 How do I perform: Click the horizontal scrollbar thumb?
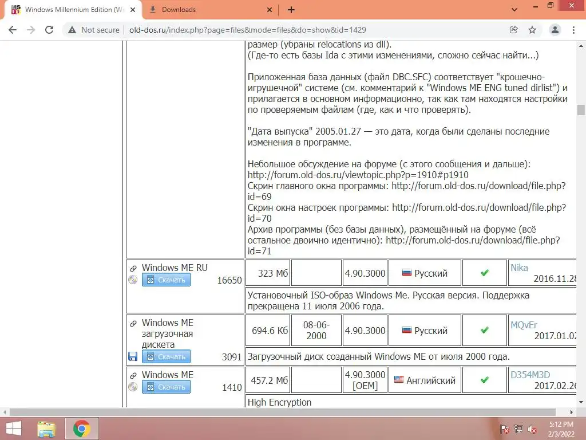[282, 412]
